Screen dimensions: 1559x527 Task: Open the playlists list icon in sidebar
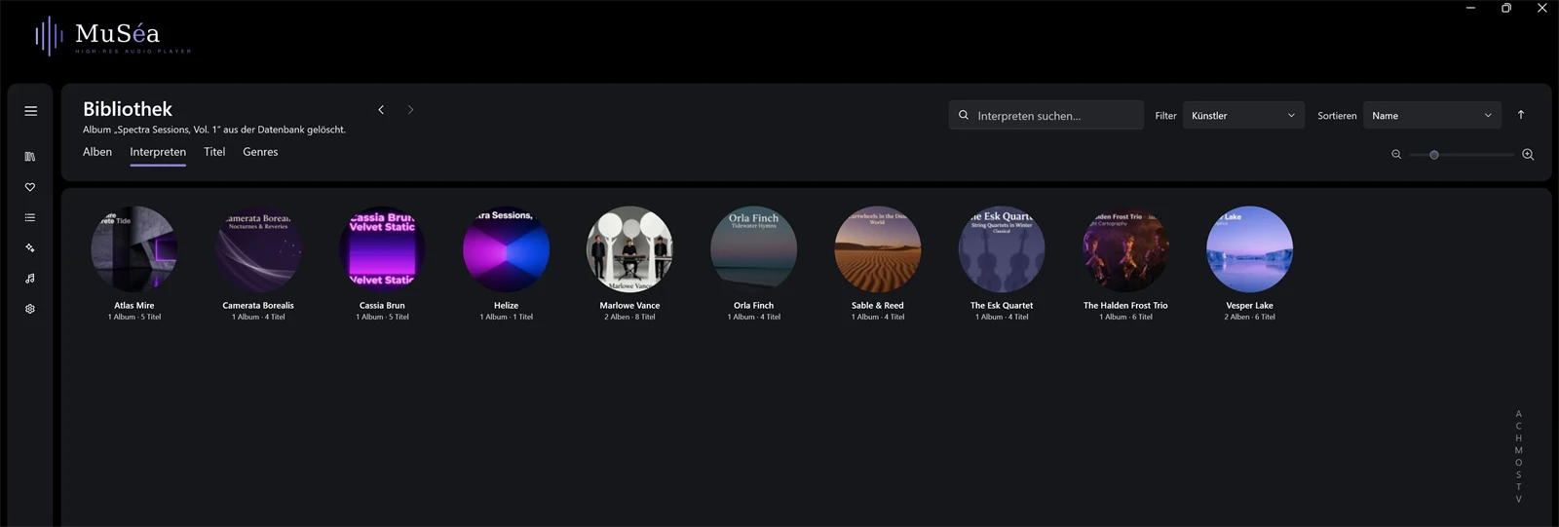(30, 217)
